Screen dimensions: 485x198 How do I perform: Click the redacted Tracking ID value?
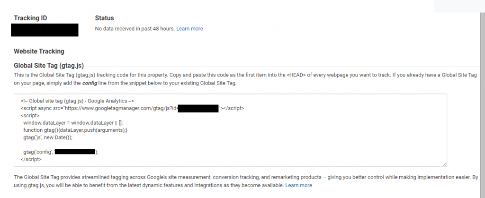coord(45,30)
